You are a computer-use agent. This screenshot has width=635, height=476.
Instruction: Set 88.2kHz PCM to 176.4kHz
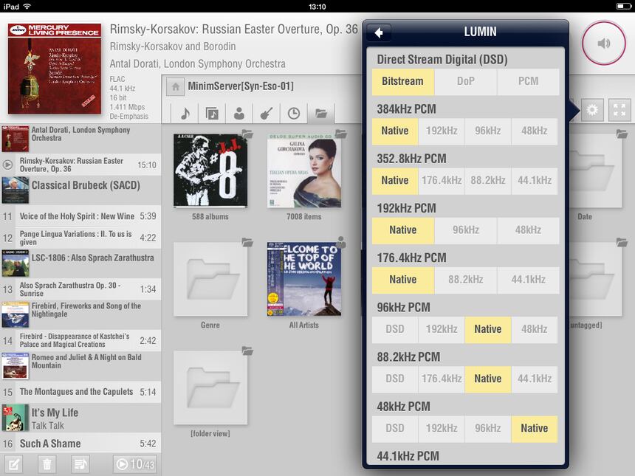click(442, 379)
